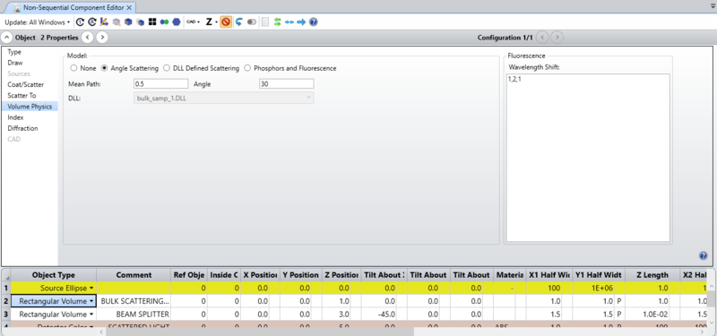Click the blue help icon in toolbar
717x336 pixels.
(x=313, y=22)
